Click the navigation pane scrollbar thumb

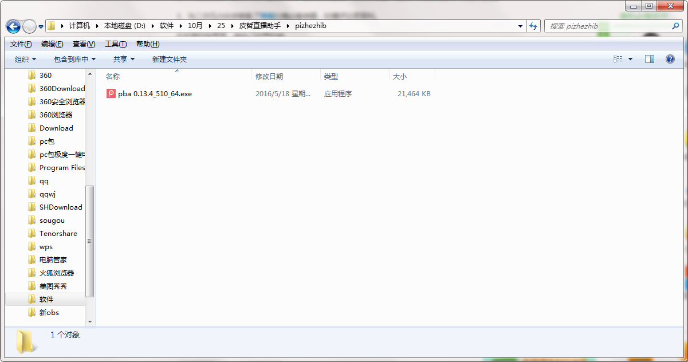point(89,241)
